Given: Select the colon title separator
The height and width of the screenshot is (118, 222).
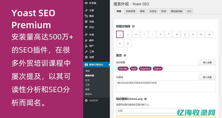Looking at the screenshot, I should pyautogui.click(x=144, y=34).
